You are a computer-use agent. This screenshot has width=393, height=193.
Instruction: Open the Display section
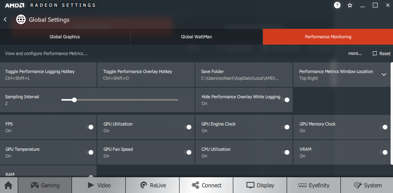point(260,185)
